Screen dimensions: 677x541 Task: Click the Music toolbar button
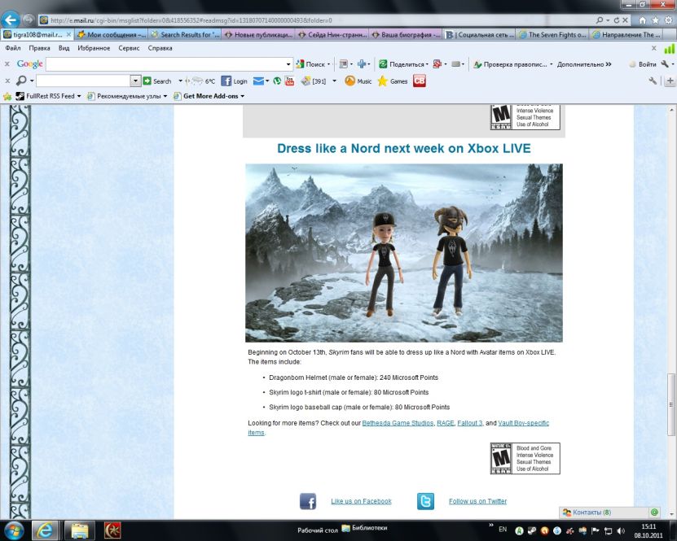pyautogui.click(x=358, y=81)
